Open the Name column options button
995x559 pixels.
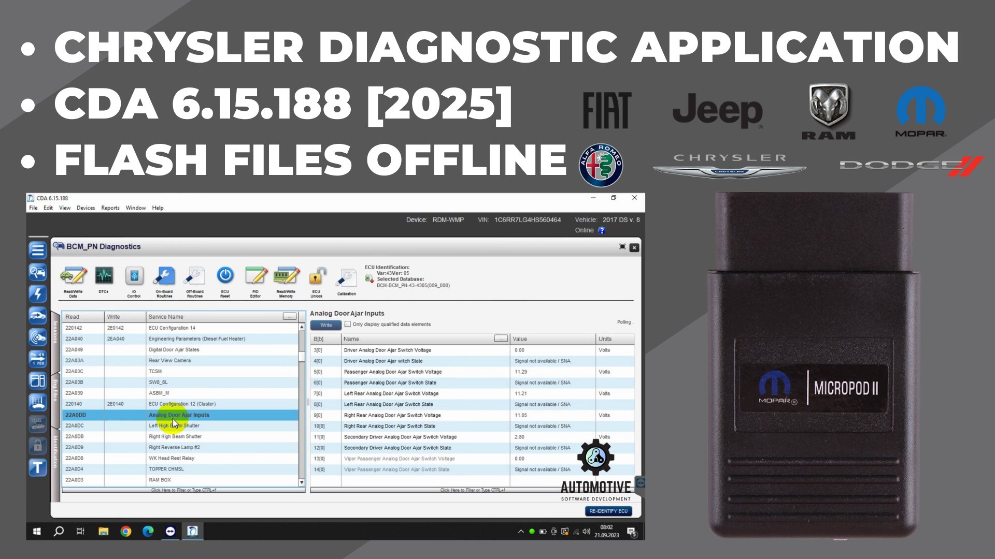[501, 339]
